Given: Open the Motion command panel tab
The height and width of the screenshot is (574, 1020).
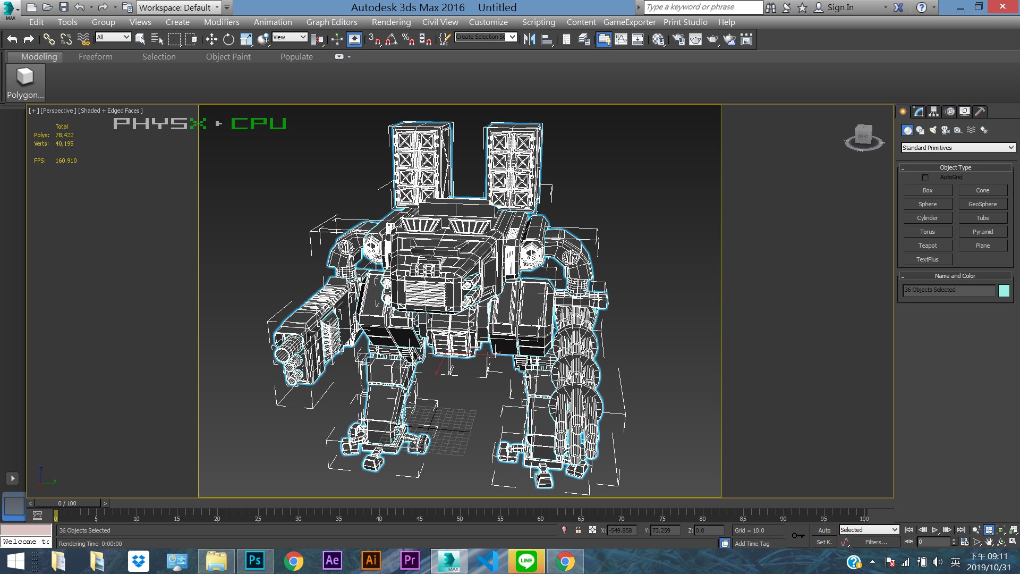Looking at the screenshot, I should (950, 111).
